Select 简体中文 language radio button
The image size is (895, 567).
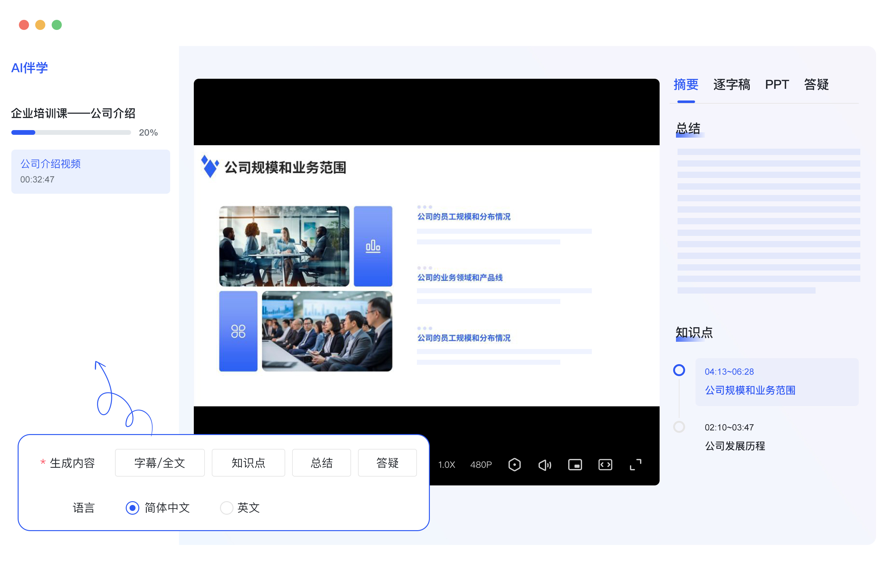(x=132, y=507)
